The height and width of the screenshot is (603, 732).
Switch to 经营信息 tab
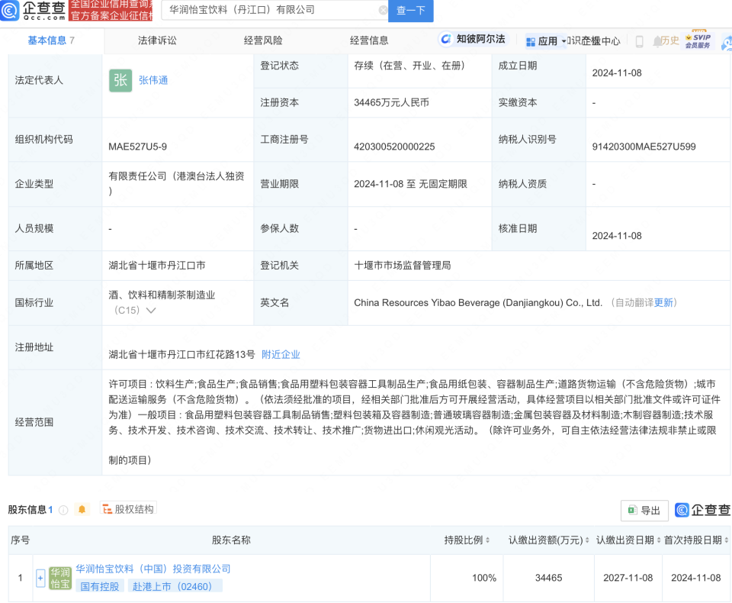tap(369, 40)
